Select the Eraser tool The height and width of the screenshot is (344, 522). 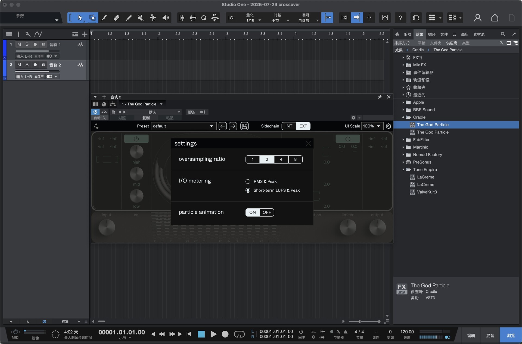[x=116, y=18]
